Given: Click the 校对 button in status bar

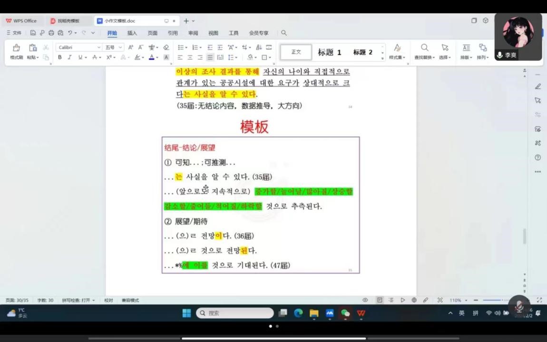Looking at the screenshot, I should pos(108,301).
